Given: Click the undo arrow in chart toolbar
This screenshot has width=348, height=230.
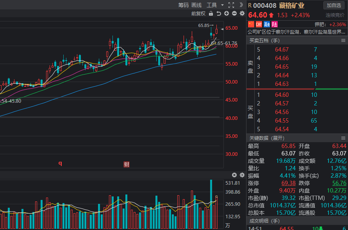Looking at the screenshot, I should tap(219, 13).
